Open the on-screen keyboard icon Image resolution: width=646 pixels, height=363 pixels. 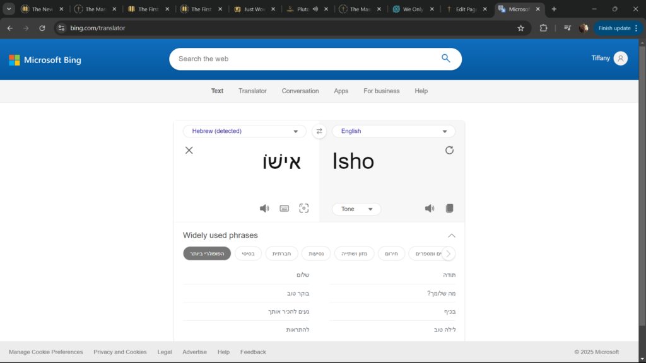(285, 209)
